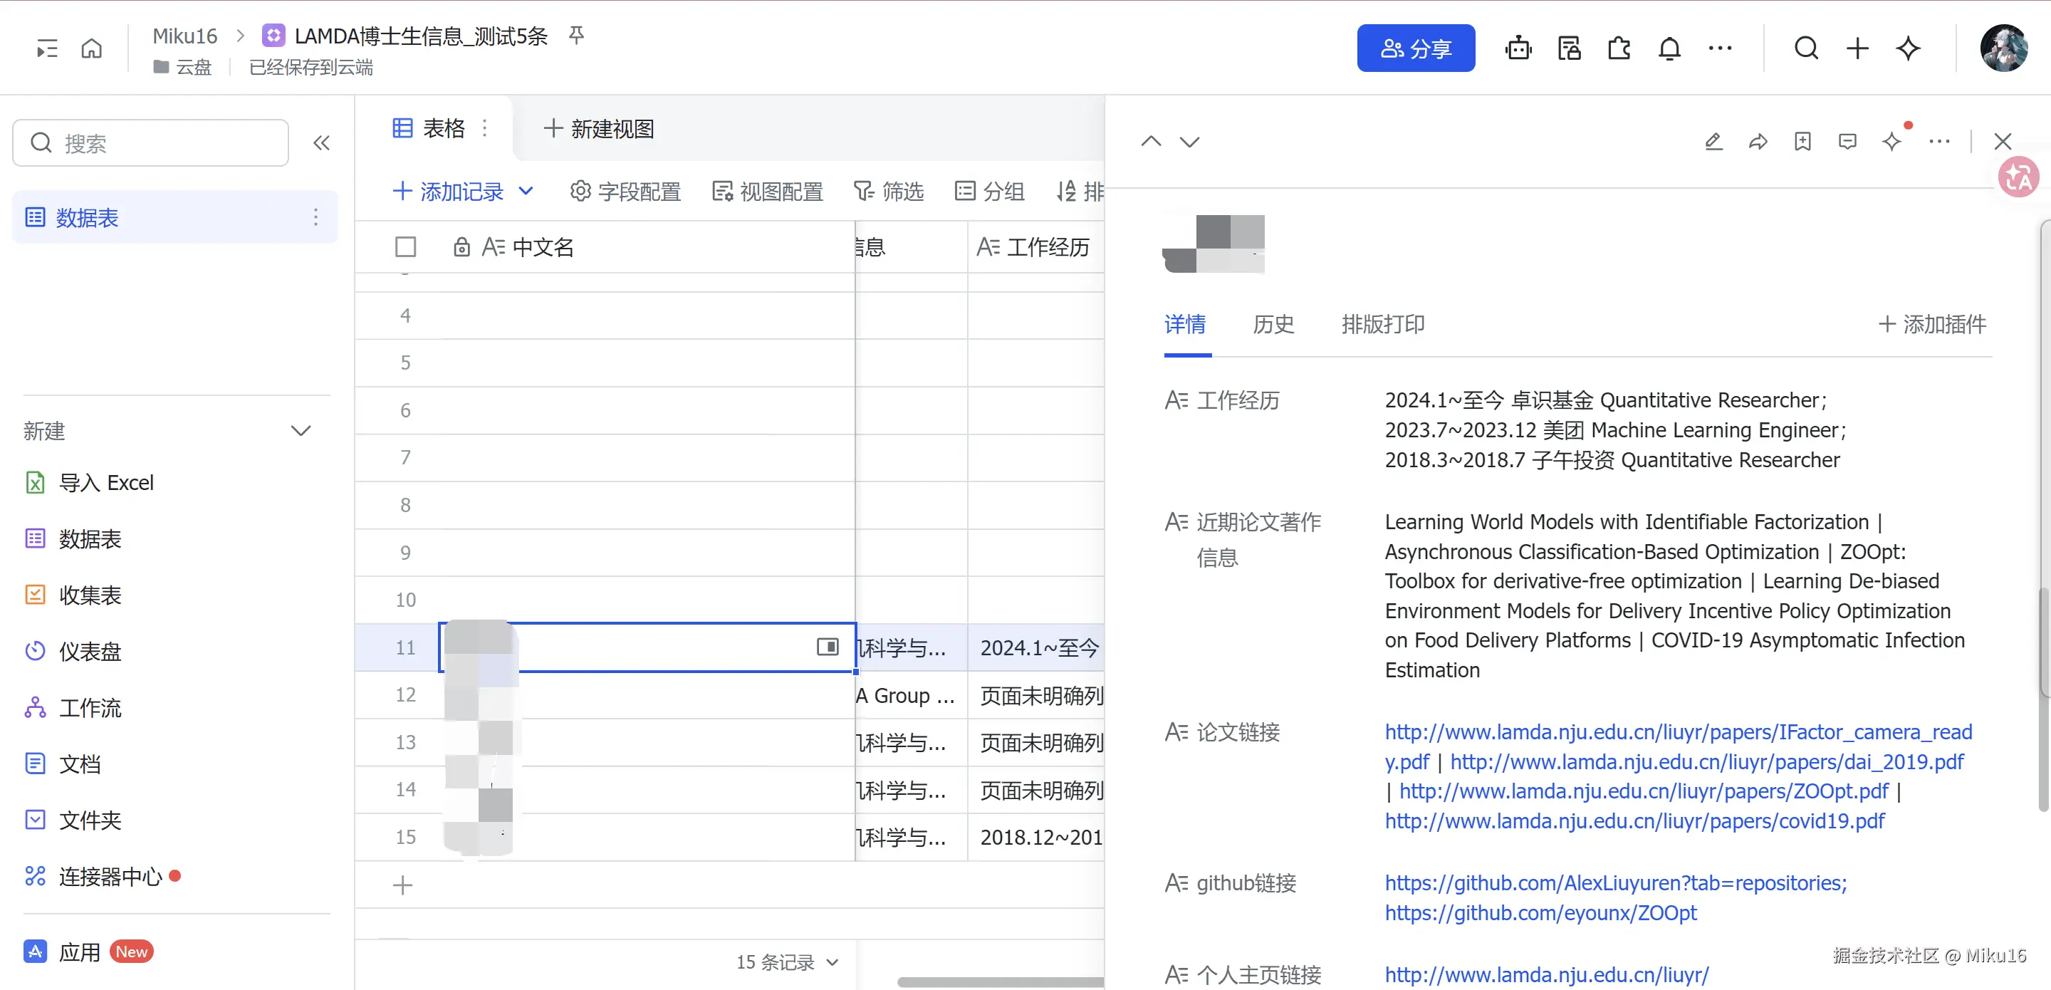
Task: Click the share arrow in record panel
Action: (x=1758, y=142)
